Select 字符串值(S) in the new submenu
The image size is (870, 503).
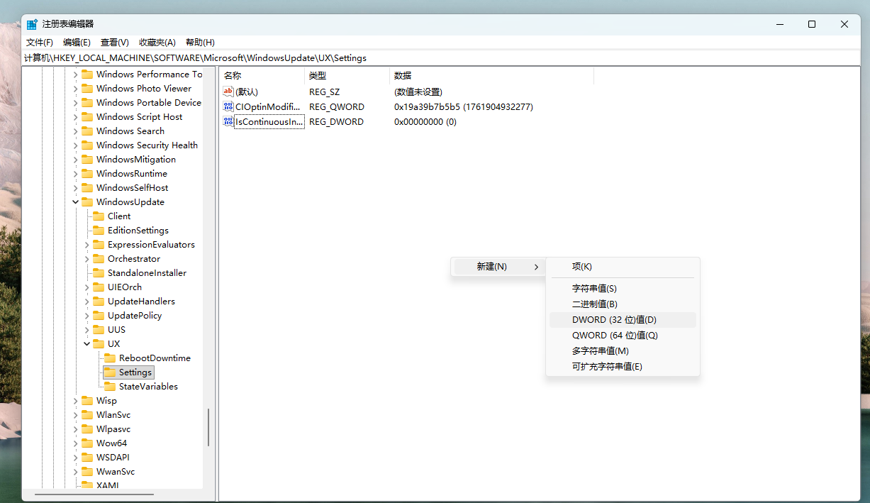(623, 289)
